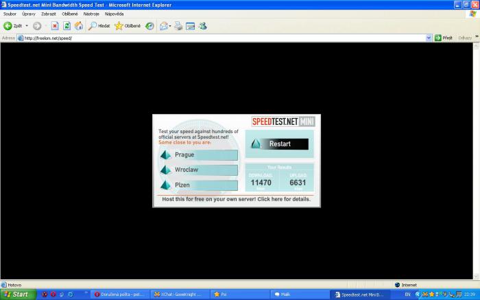Image resolution: width=480 pixels, height=300 pixels.
Task: Open the Back history dropdown arrow
Action: point(27,26)
